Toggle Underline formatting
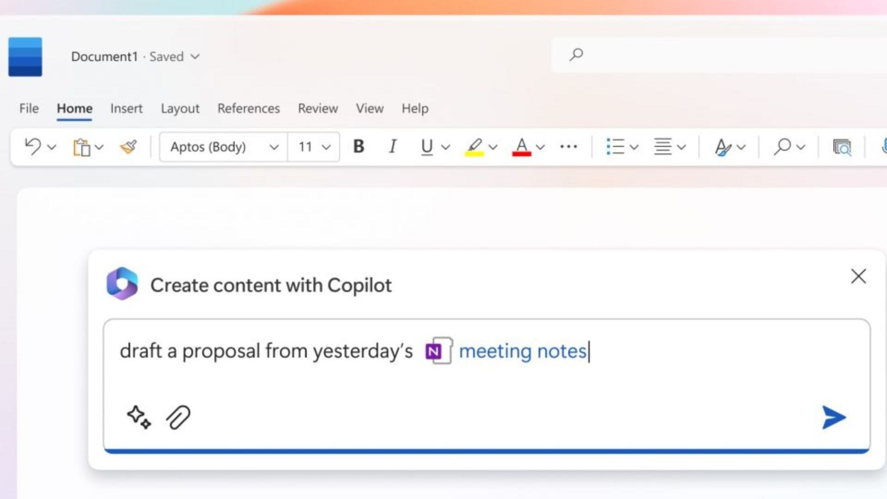The image size is (887, 499). point(427,147)
